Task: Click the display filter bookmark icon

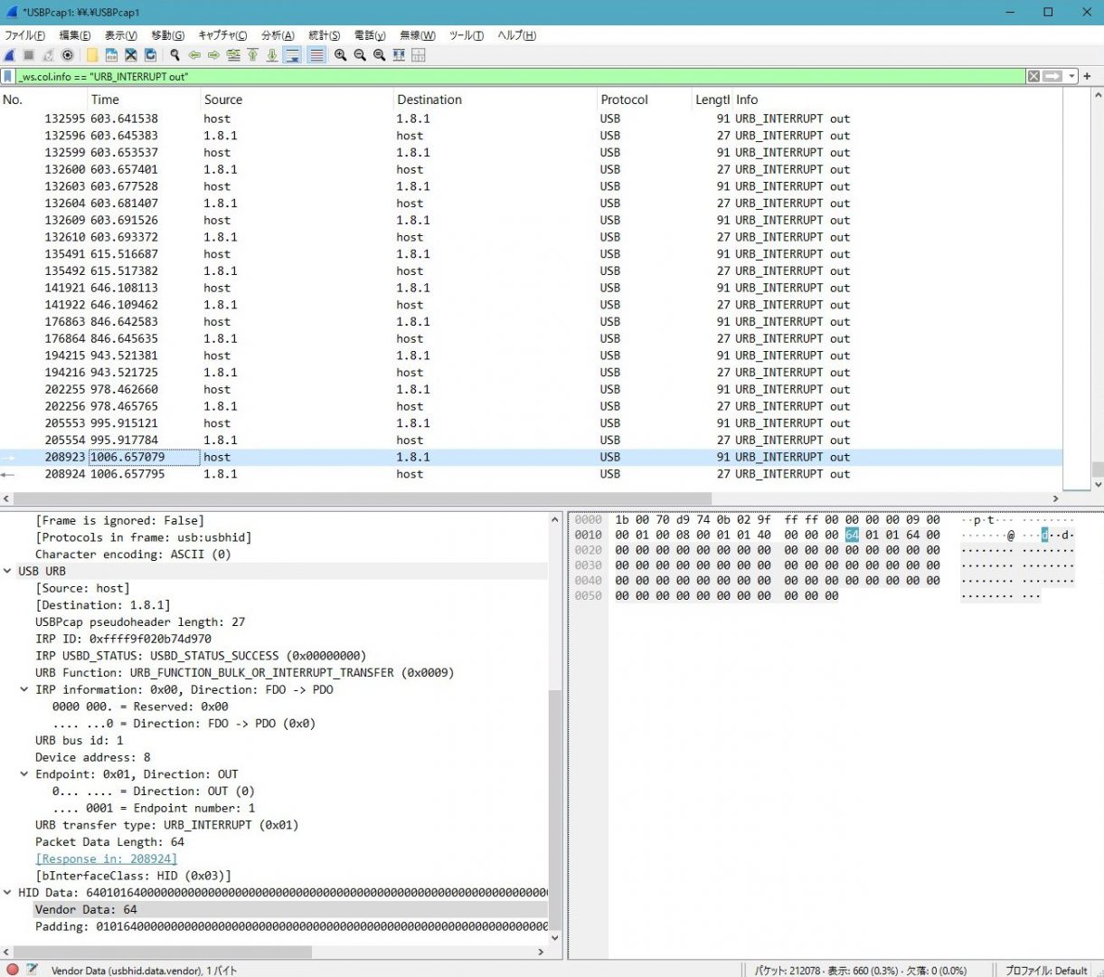Action: 8,77
